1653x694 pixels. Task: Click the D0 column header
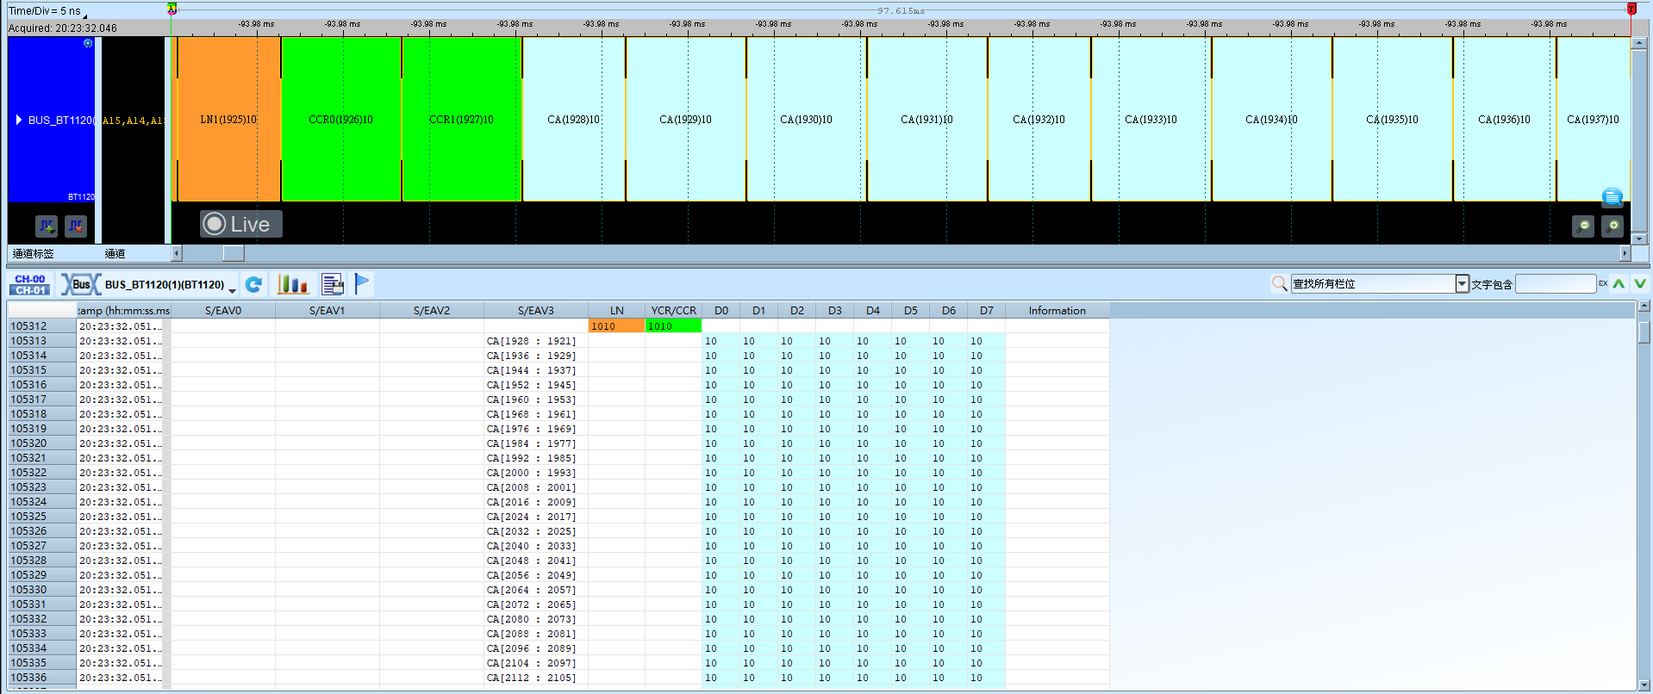(x=721, y=311)
